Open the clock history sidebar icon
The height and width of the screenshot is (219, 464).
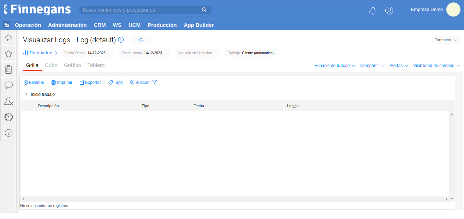tap(8, 117)
